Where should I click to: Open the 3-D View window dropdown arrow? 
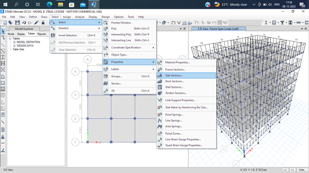pos(302,29)
